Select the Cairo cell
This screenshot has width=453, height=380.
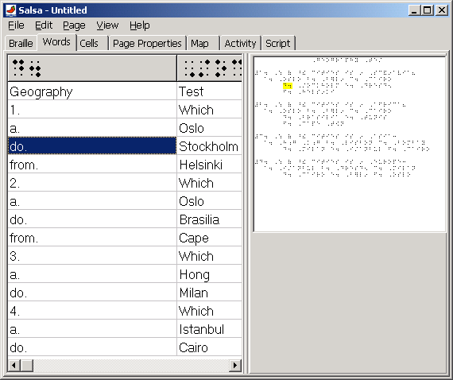(x=210, y=347)
